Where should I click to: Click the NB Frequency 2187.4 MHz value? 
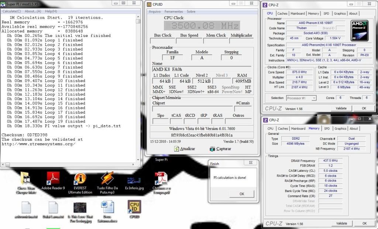click(351, 148)
